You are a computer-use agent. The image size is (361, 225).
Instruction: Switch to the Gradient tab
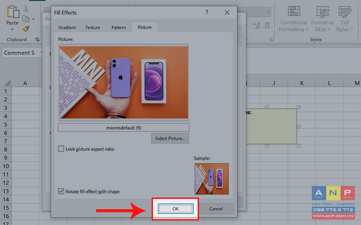[x=67, y=27]
